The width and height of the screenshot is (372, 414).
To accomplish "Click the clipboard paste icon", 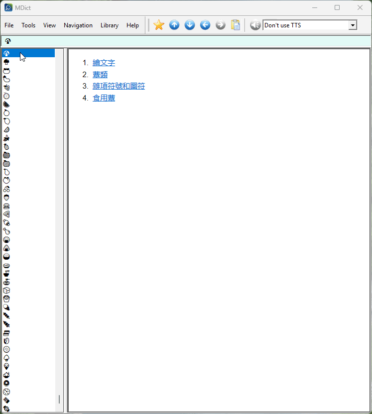I will [236, 25].
